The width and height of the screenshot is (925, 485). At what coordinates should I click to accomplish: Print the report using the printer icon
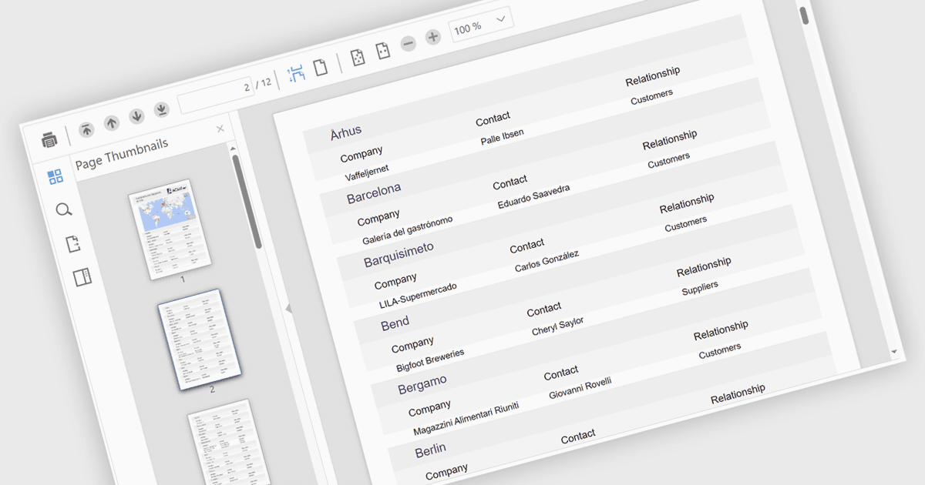click(49, 139)
